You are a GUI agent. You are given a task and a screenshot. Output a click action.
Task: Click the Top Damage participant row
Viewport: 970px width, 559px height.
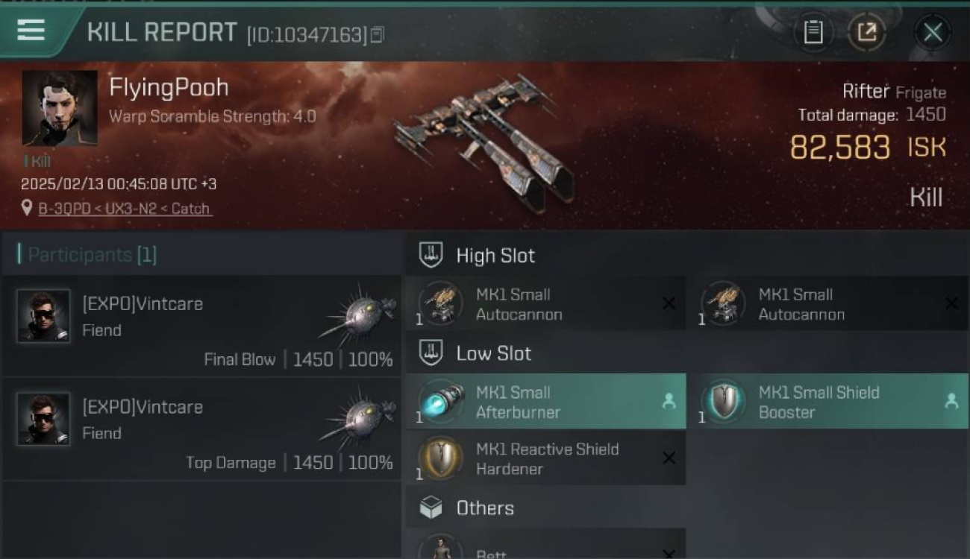coord(201,429)
